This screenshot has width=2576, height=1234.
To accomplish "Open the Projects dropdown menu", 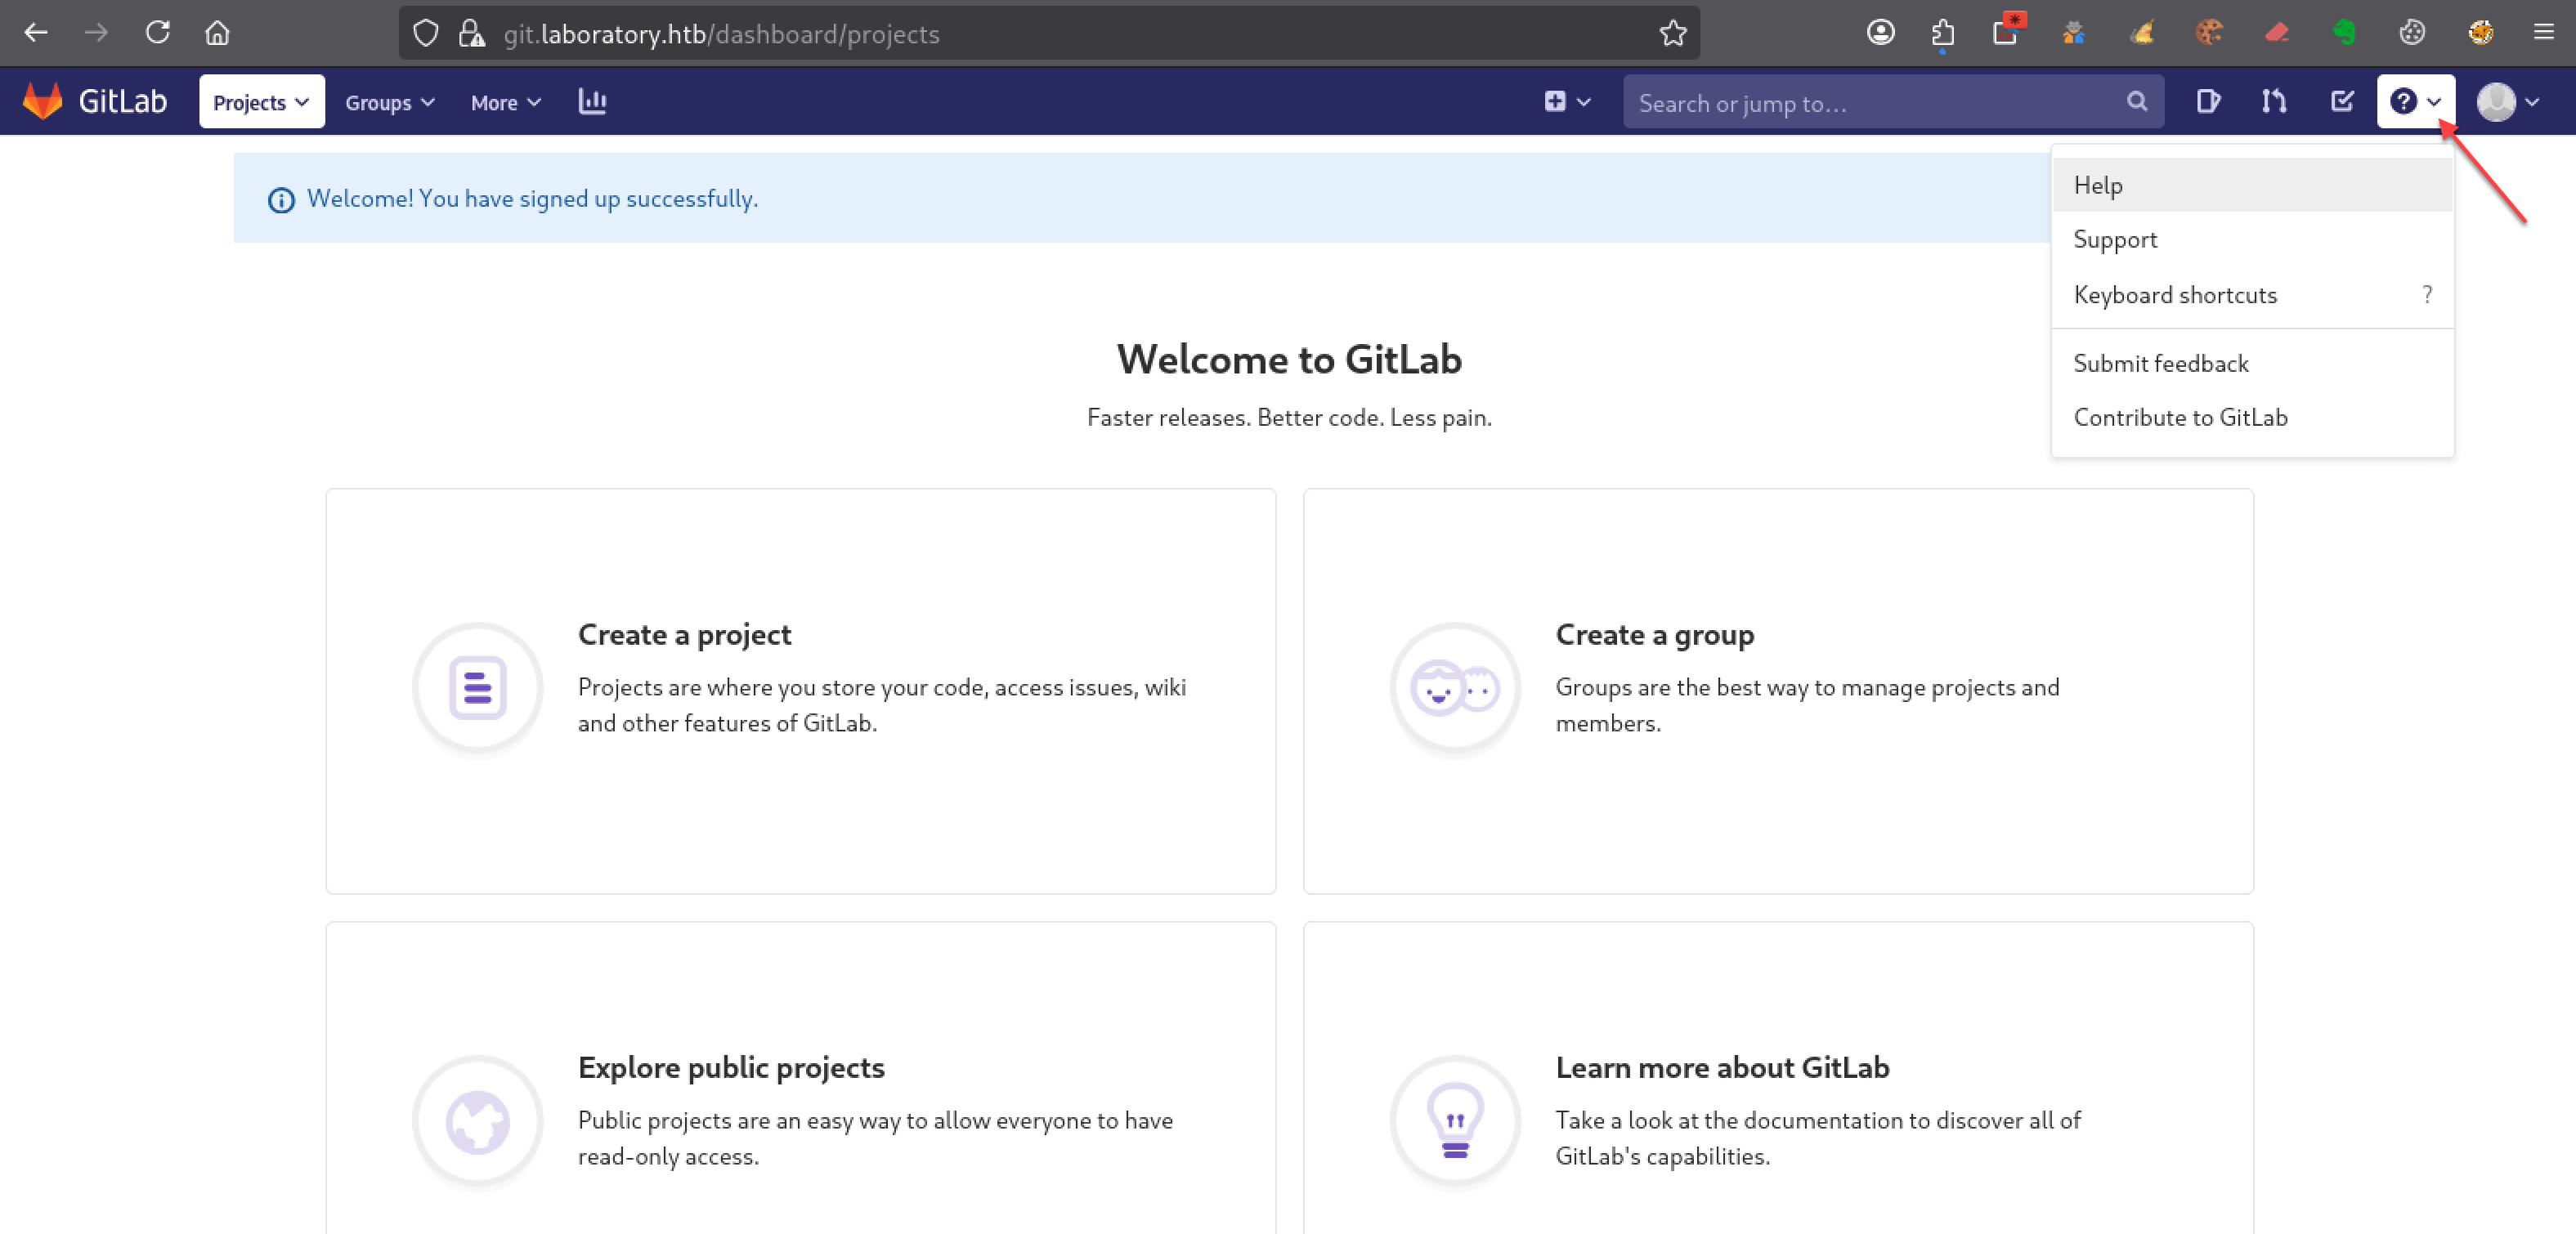I will coord(261,102).
